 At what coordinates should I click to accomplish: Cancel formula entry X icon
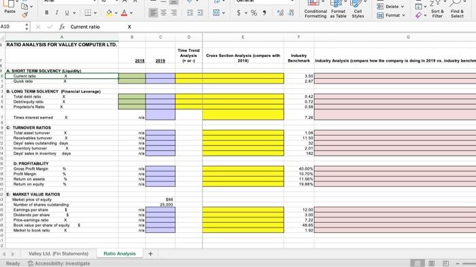(38, 27)
